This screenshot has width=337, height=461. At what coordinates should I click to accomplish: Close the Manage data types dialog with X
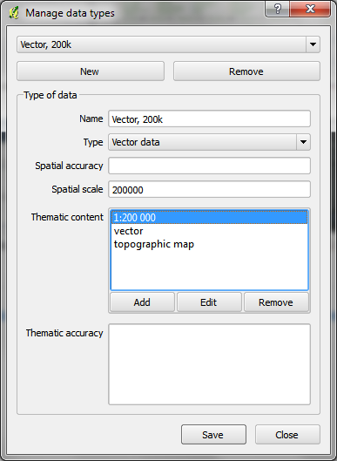tap(310, 9)
